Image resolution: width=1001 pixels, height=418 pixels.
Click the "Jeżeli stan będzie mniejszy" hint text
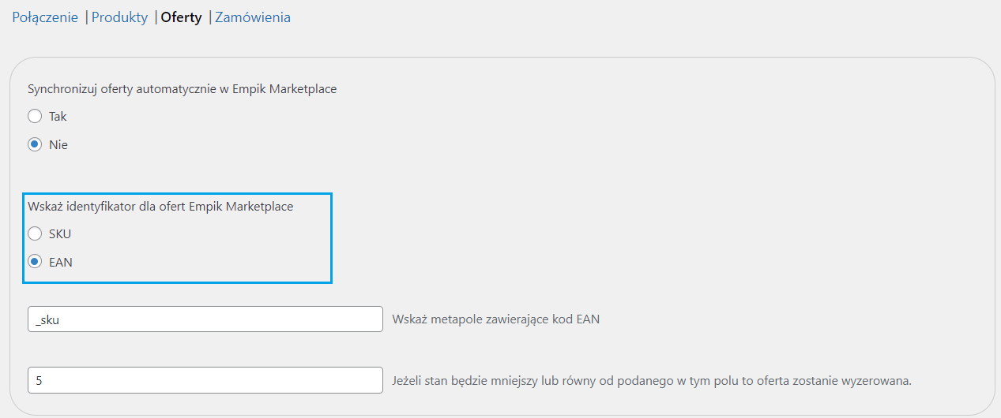pos(652,380)
